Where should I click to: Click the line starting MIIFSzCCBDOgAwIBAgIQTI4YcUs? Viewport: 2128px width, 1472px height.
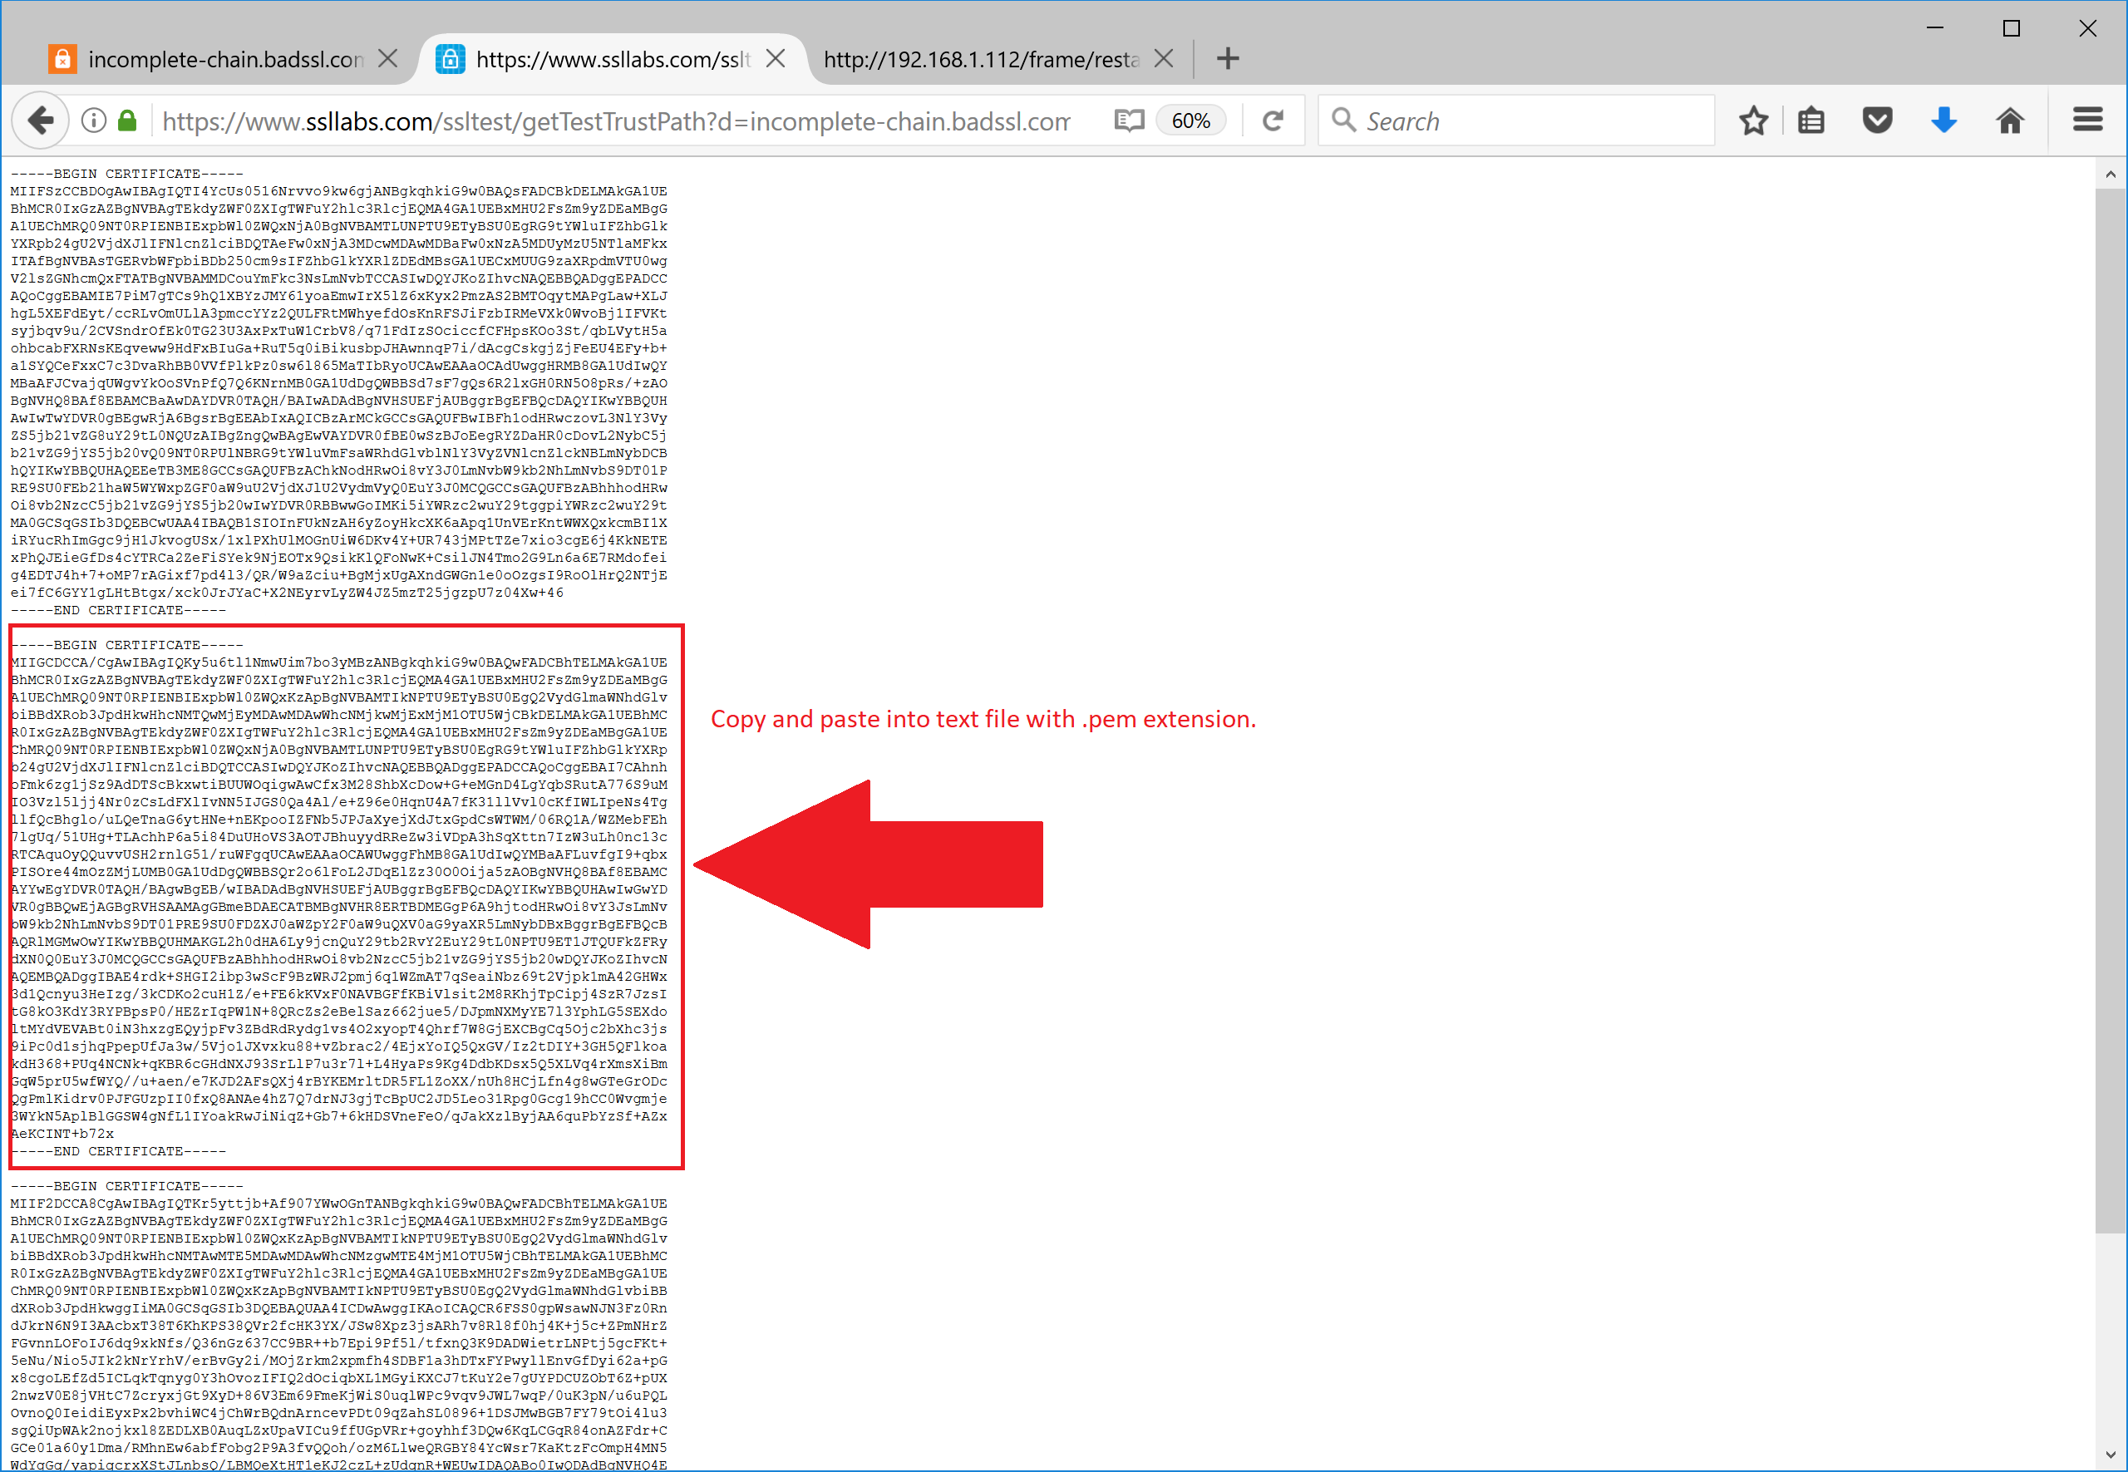click(338, 191)
